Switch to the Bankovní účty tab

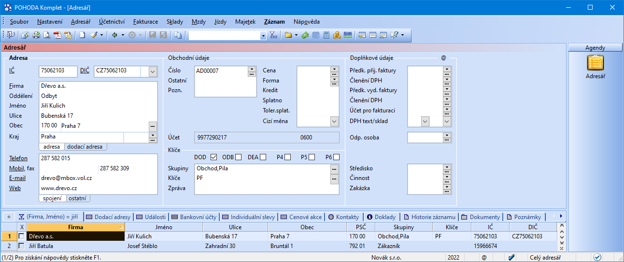pyautogui.click(x=194, y=217)
